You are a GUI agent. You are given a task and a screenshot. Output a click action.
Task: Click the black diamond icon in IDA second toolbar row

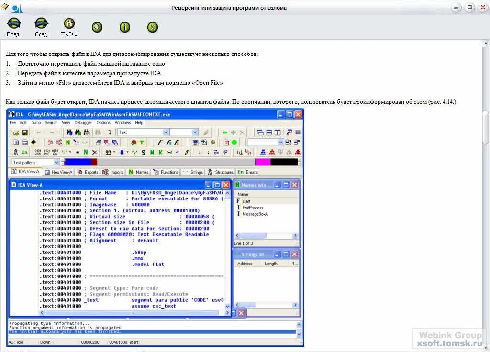tap(33, 143)
